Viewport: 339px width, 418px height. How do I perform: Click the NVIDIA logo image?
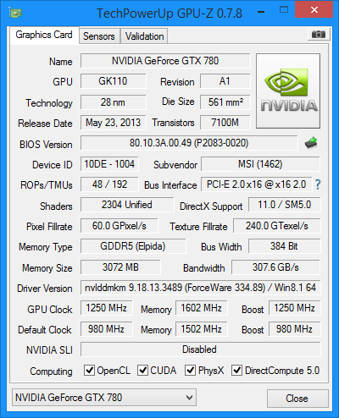coord(288,91)
